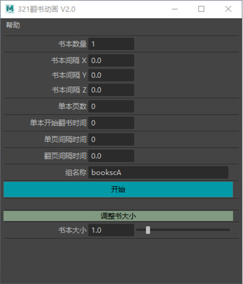Click the 书本大小 value field
Screen dimensions: 243x284
[x=111, y=230]
